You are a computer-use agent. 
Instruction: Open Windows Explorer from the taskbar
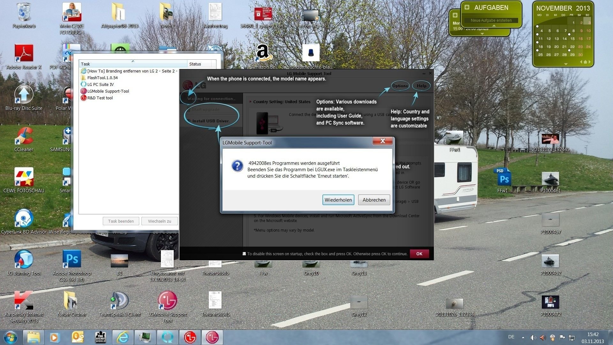point(34,337)
